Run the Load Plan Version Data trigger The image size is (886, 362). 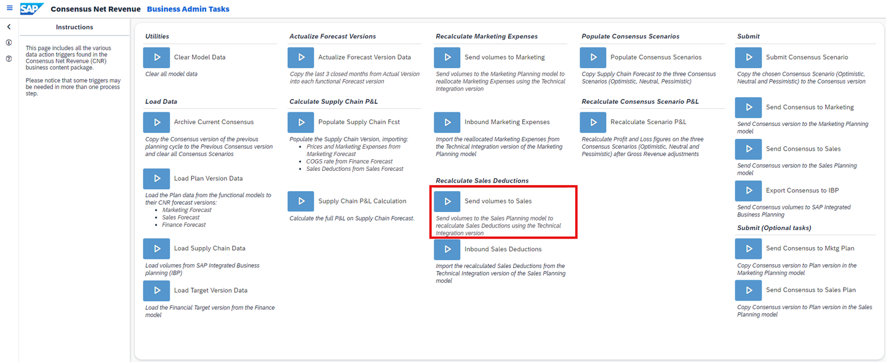[x=156, y=179]
